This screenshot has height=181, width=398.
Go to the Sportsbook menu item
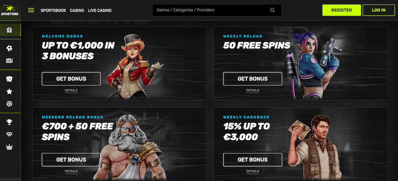coord(53,10)
